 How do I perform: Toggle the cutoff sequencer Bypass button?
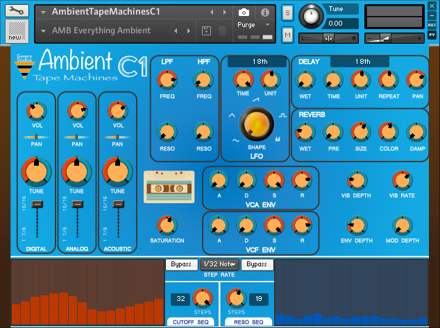[x=180, y=264]
